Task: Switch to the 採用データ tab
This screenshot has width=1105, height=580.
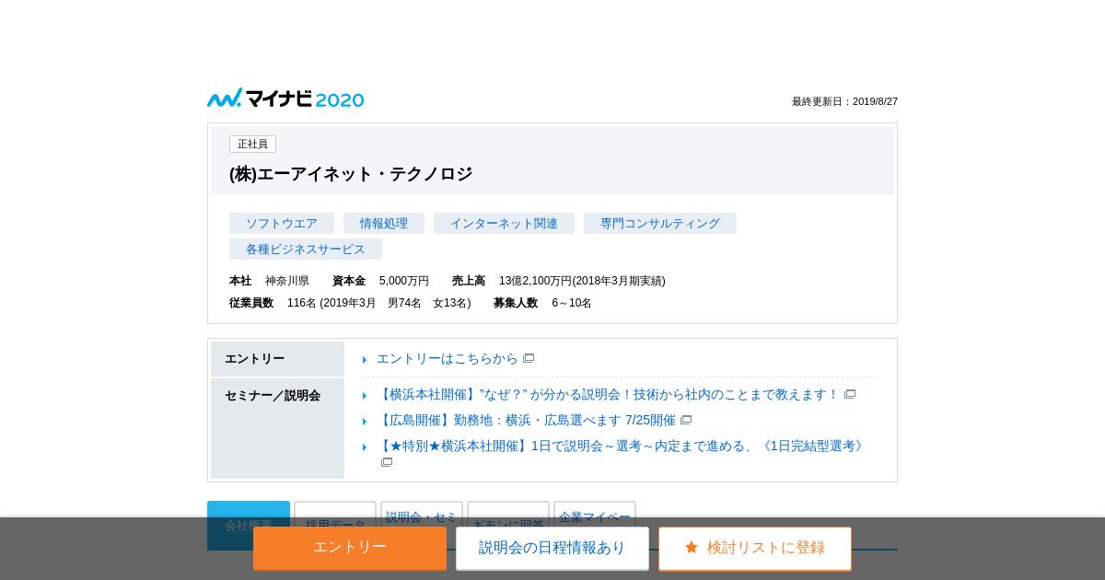Action: (335, 525)
